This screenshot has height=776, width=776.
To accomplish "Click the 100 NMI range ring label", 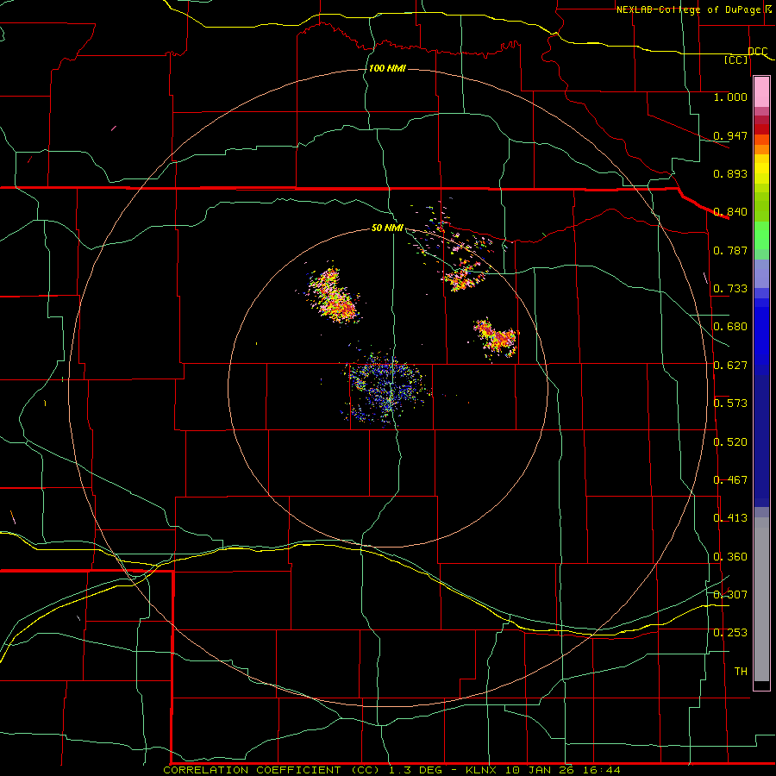I will click(x=387, y=68).
